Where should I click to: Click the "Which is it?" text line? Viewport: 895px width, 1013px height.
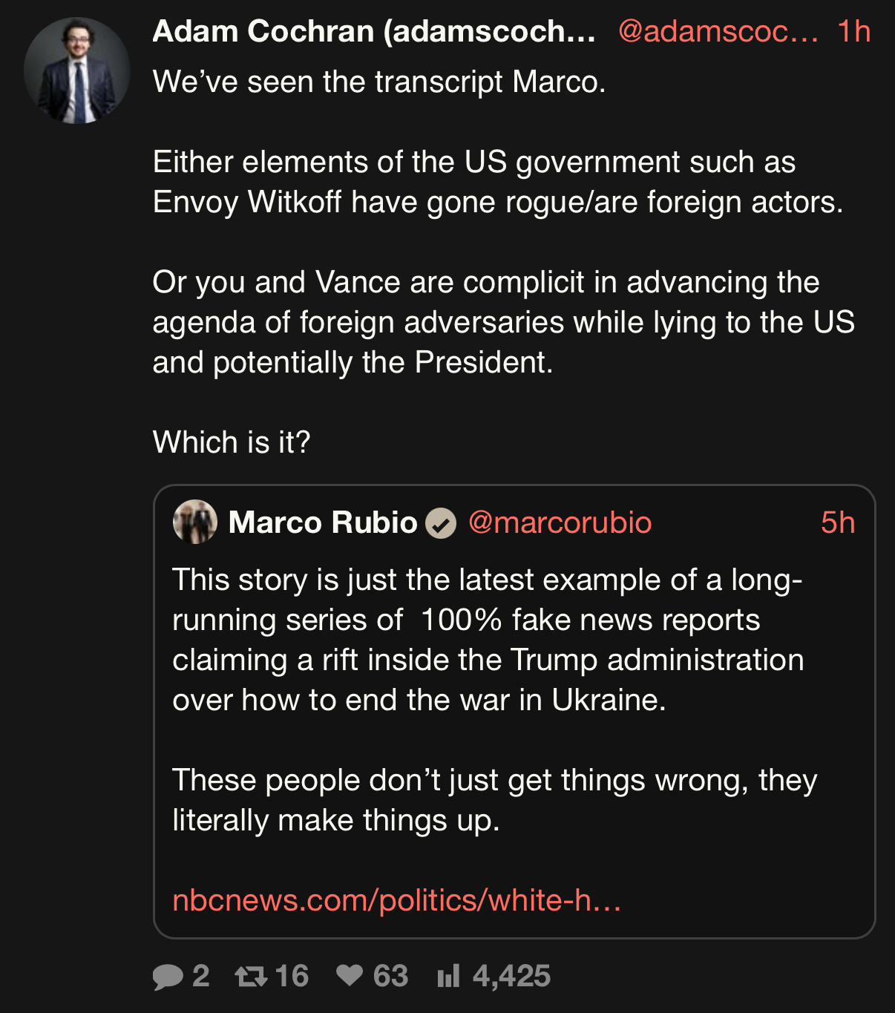point(232,442)
